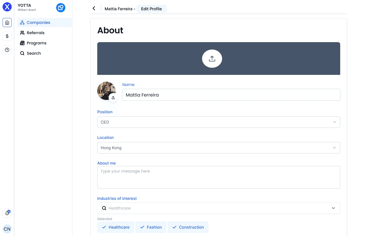This screenshot has height=236, width=365.
Task: Click the search icon inside Industries field
Action: click(x=104, y=208)
